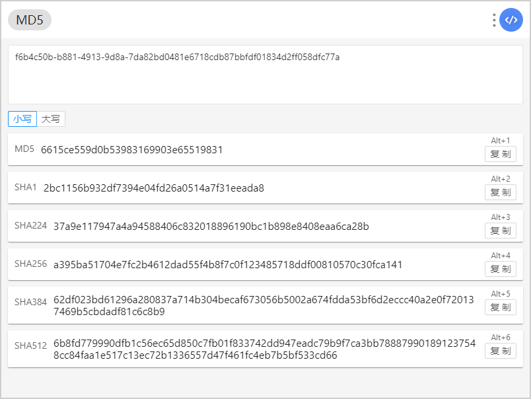The image size is (531, 399).
Task: Copy the SHA512 hash result
Action: point(500,351)
